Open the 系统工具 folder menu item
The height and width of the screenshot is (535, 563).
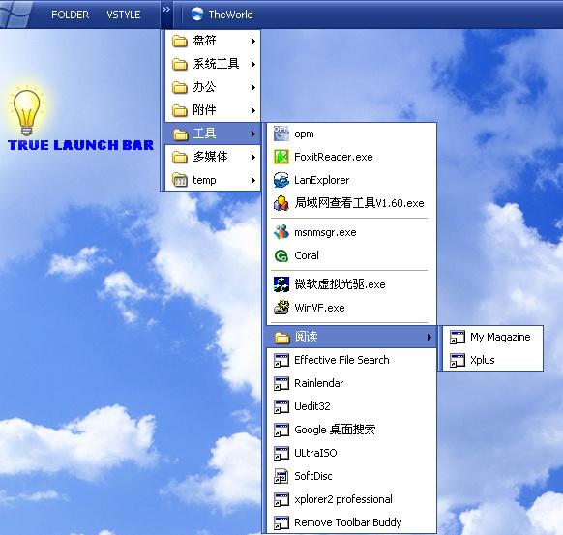coord(213,64)
